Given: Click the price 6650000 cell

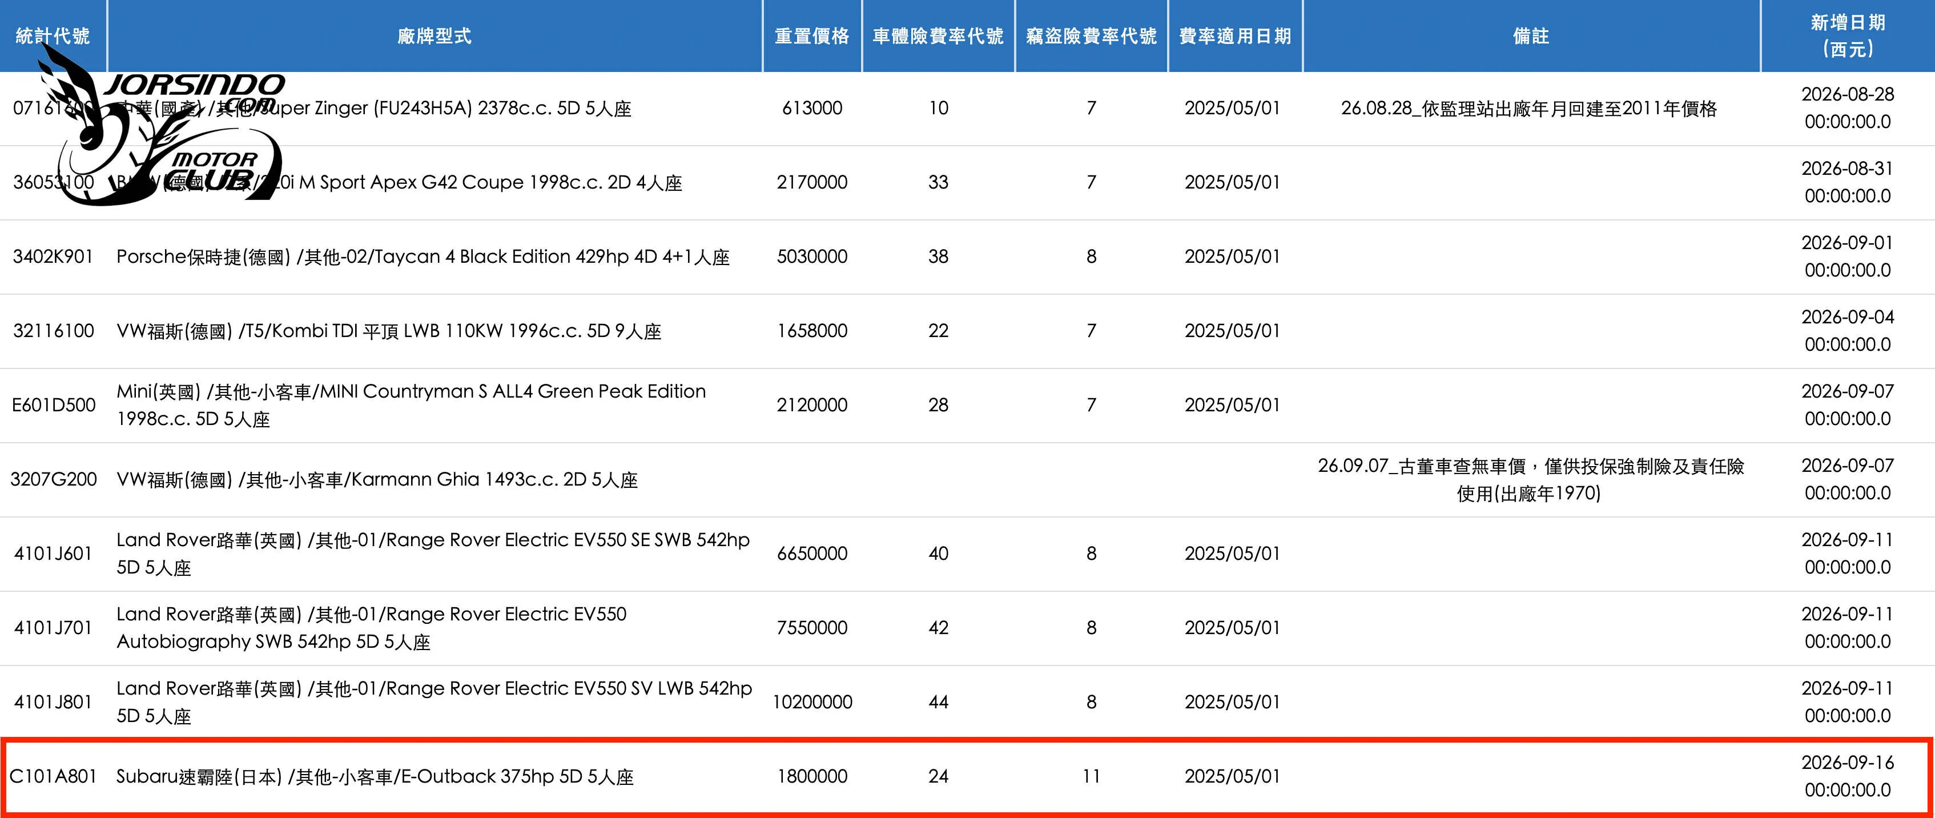Looking at the screenshot, I should tap(812, 554).
